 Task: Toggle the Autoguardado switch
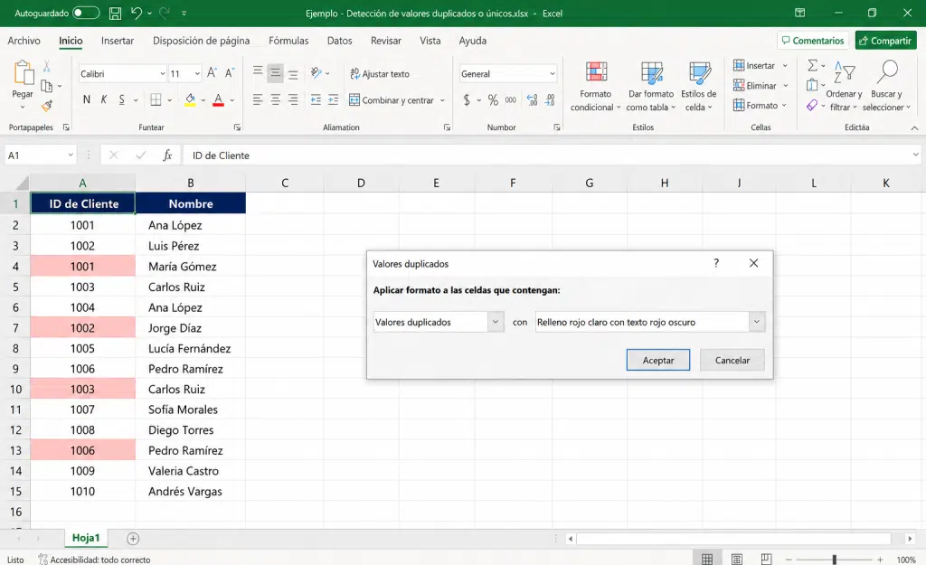pyautogui.click(x=86, y=13)
